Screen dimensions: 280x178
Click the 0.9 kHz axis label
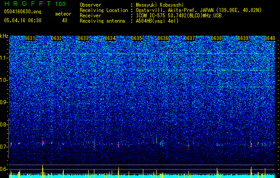[x=4, y=102]
